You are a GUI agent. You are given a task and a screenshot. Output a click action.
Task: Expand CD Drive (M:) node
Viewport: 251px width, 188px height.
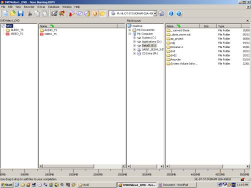134,53
